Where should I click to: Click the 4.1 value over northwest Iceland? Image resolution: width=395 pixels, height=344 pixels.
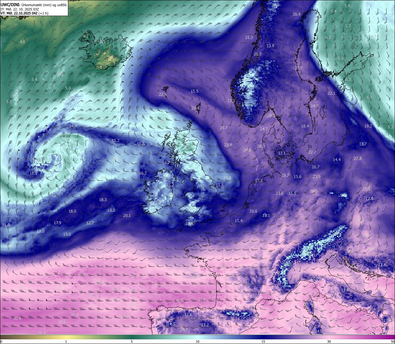point(86,36)
